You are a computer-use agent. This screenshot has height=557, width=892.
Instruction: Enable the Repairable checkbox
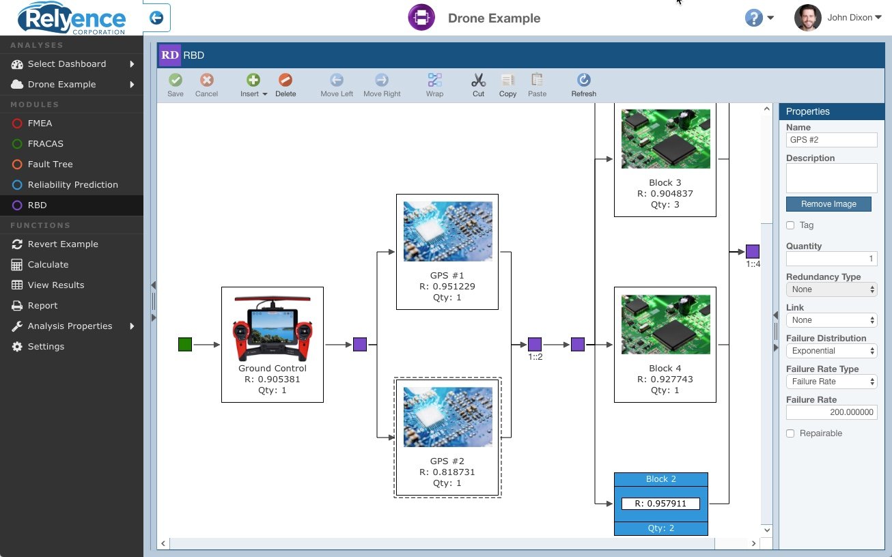point(790,433)
